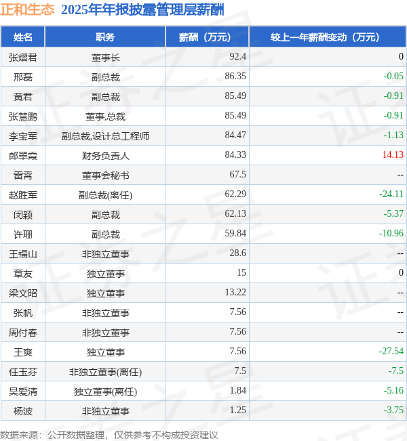Select the 吴爱清 name cell
This screenshot has width=407, height=441.
pyautogui.click(x=23, y=392)
